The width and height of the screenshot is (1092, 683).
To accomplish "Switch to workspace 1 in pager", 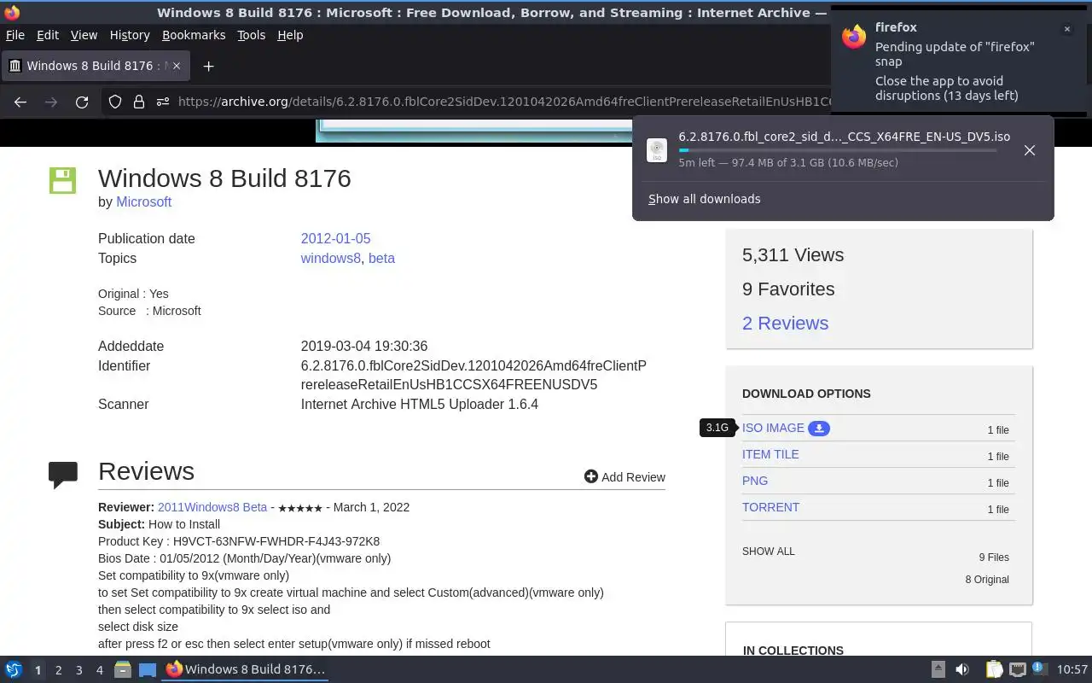I will point(38,670).
